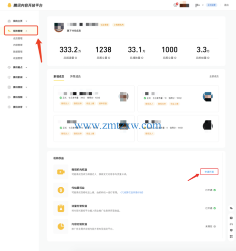This screenshot has height=251, width=236.
Task: Expand the 腾讯微视 menu arrow
Action: [x=27, y=87]
